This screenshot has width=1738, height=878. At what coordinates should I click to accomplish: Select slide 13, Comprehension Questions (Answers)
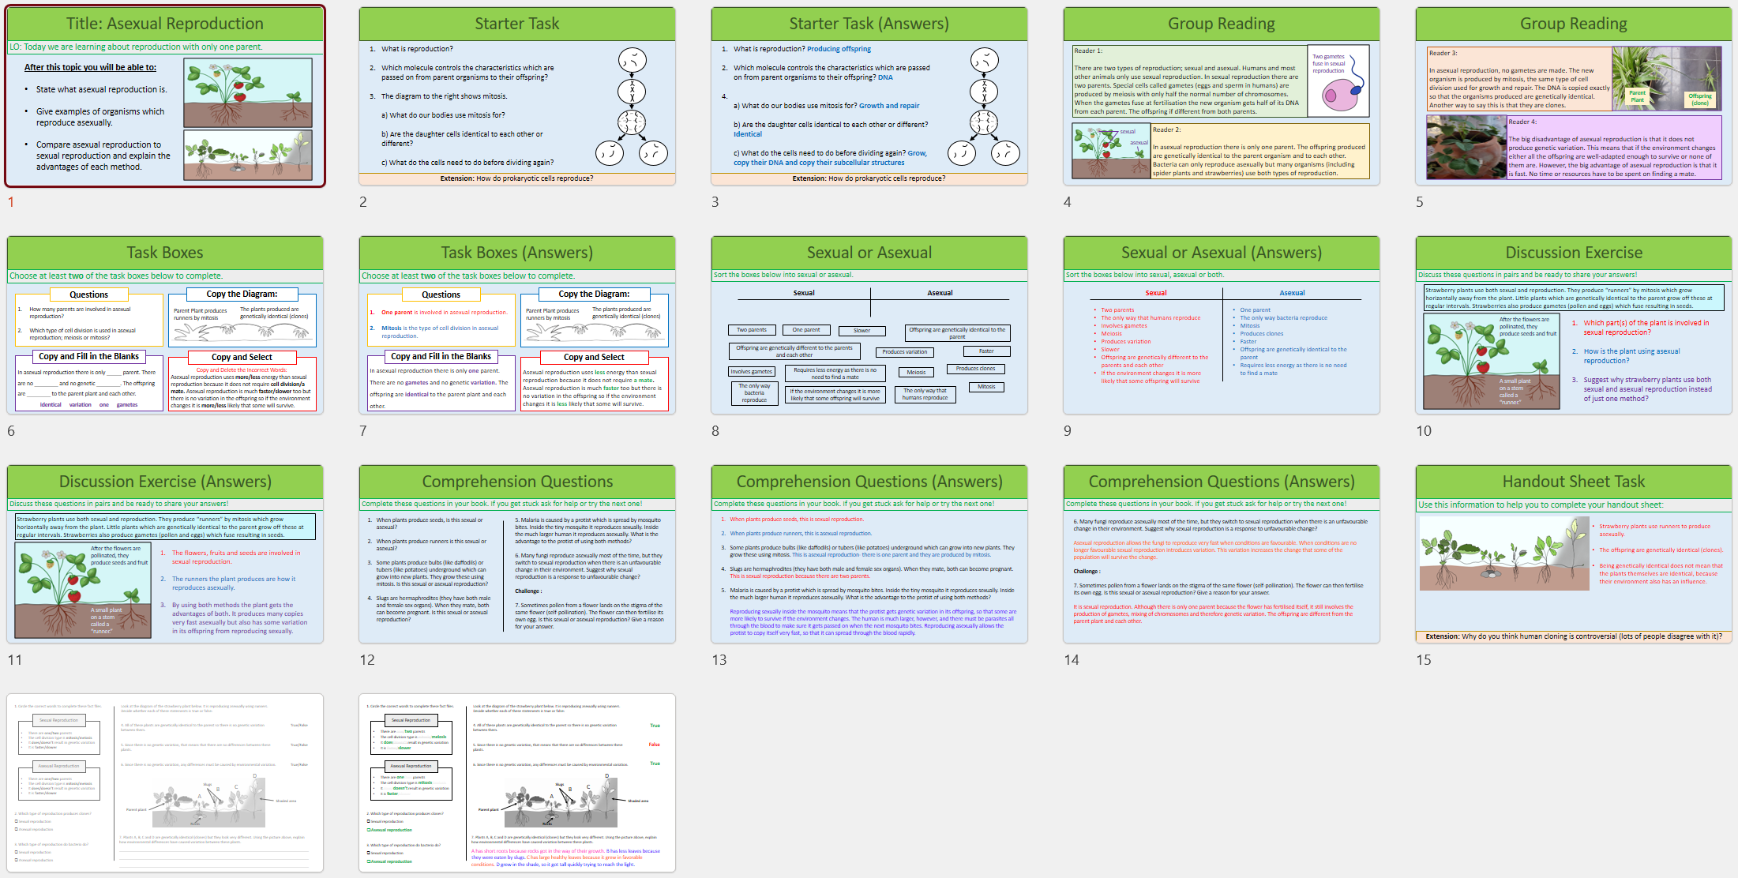(x=869, y=554)
